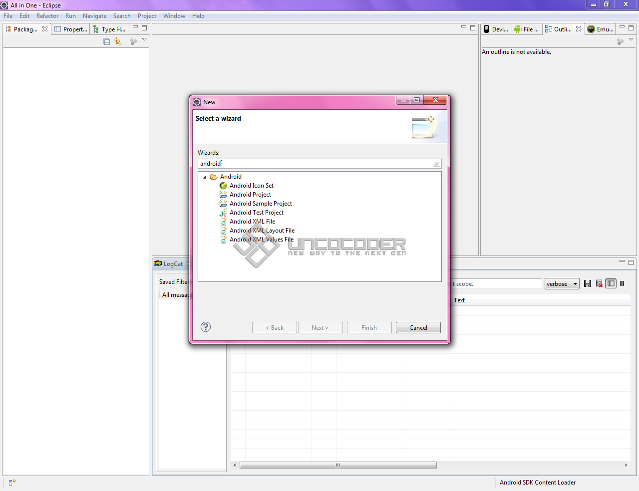Select Android Icon Set wizard

(x=252, y=186)
